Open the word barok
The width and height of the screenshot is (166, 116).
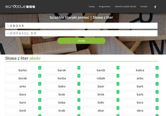click(x=62, y=70)
